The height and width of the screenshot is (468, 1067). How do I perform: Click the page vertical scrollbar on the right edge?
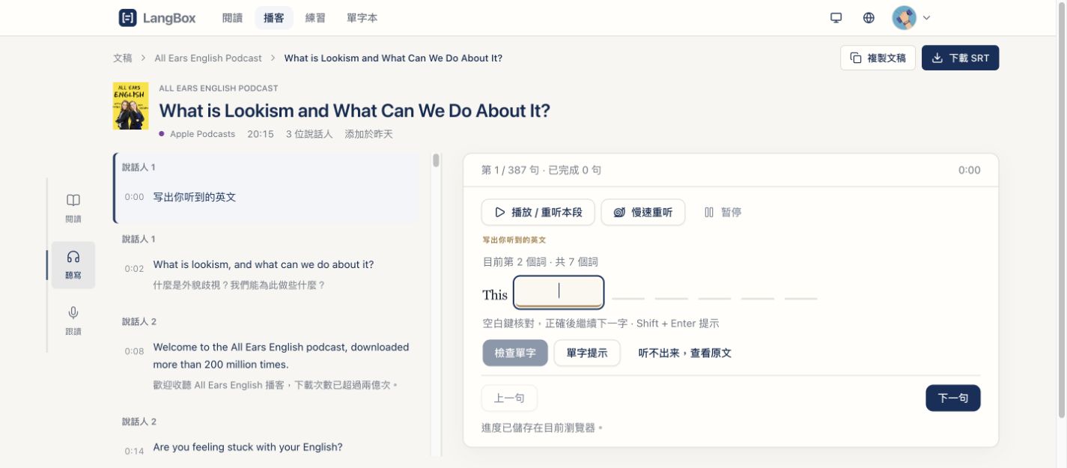1061,210
